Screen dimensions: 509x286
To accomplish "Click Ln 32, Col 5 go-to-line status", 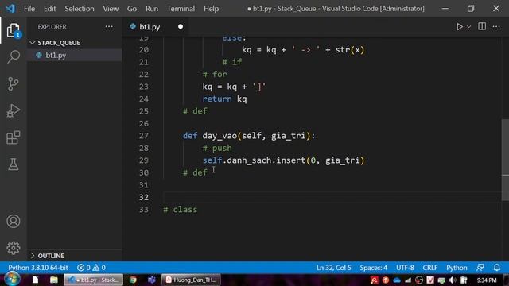I will pyautogui.click(x=334, y=268).
